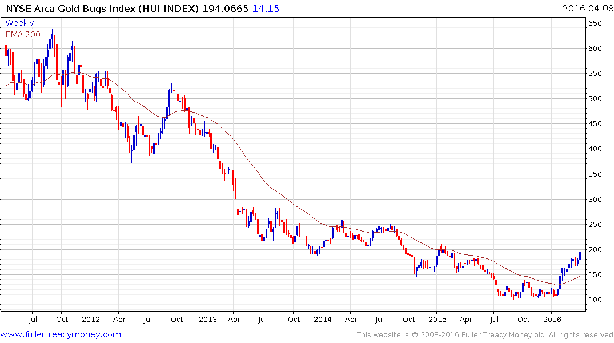Click the 'EMA 200' legend label
Viewport: 614px width, 343px height.
click(23, 34)
